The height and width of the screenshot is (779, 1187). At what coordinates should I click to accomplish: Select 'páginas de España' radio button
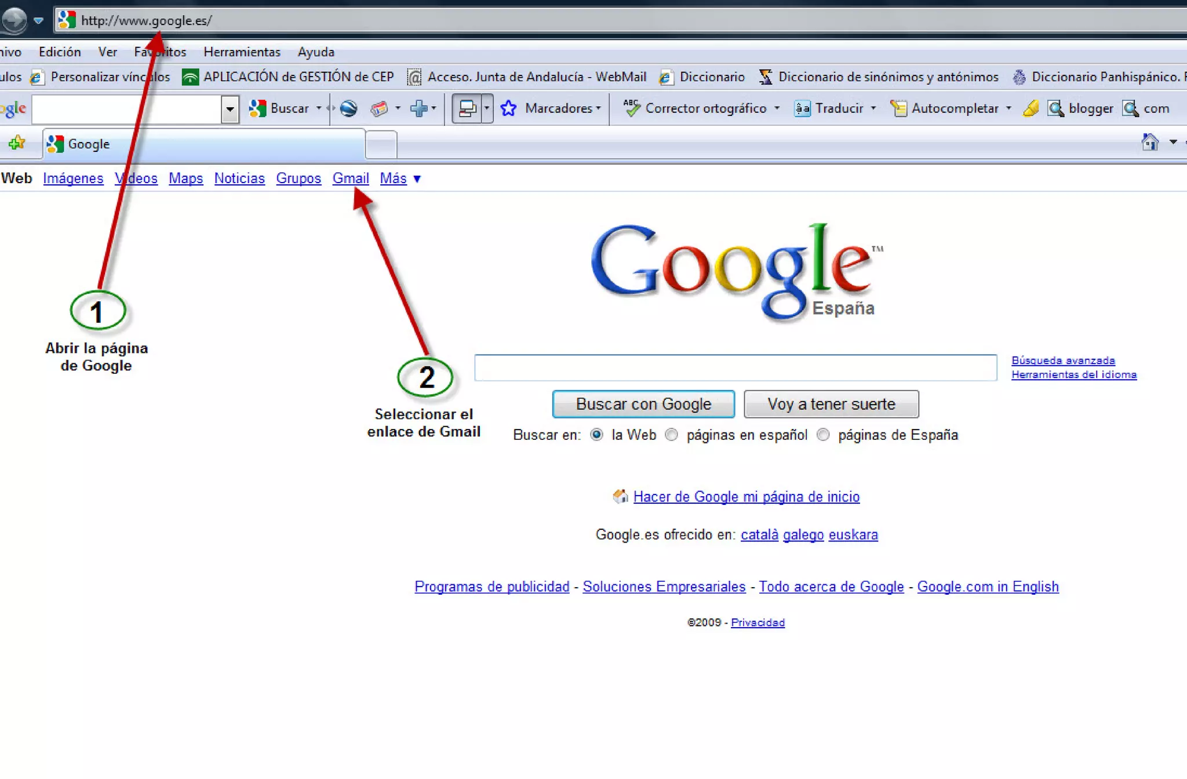(823, 435)
